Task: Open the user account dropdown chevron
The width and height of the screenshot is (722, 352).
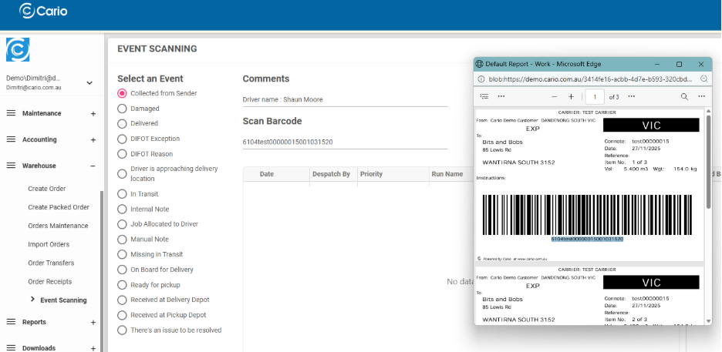Action: coord(89,82)
